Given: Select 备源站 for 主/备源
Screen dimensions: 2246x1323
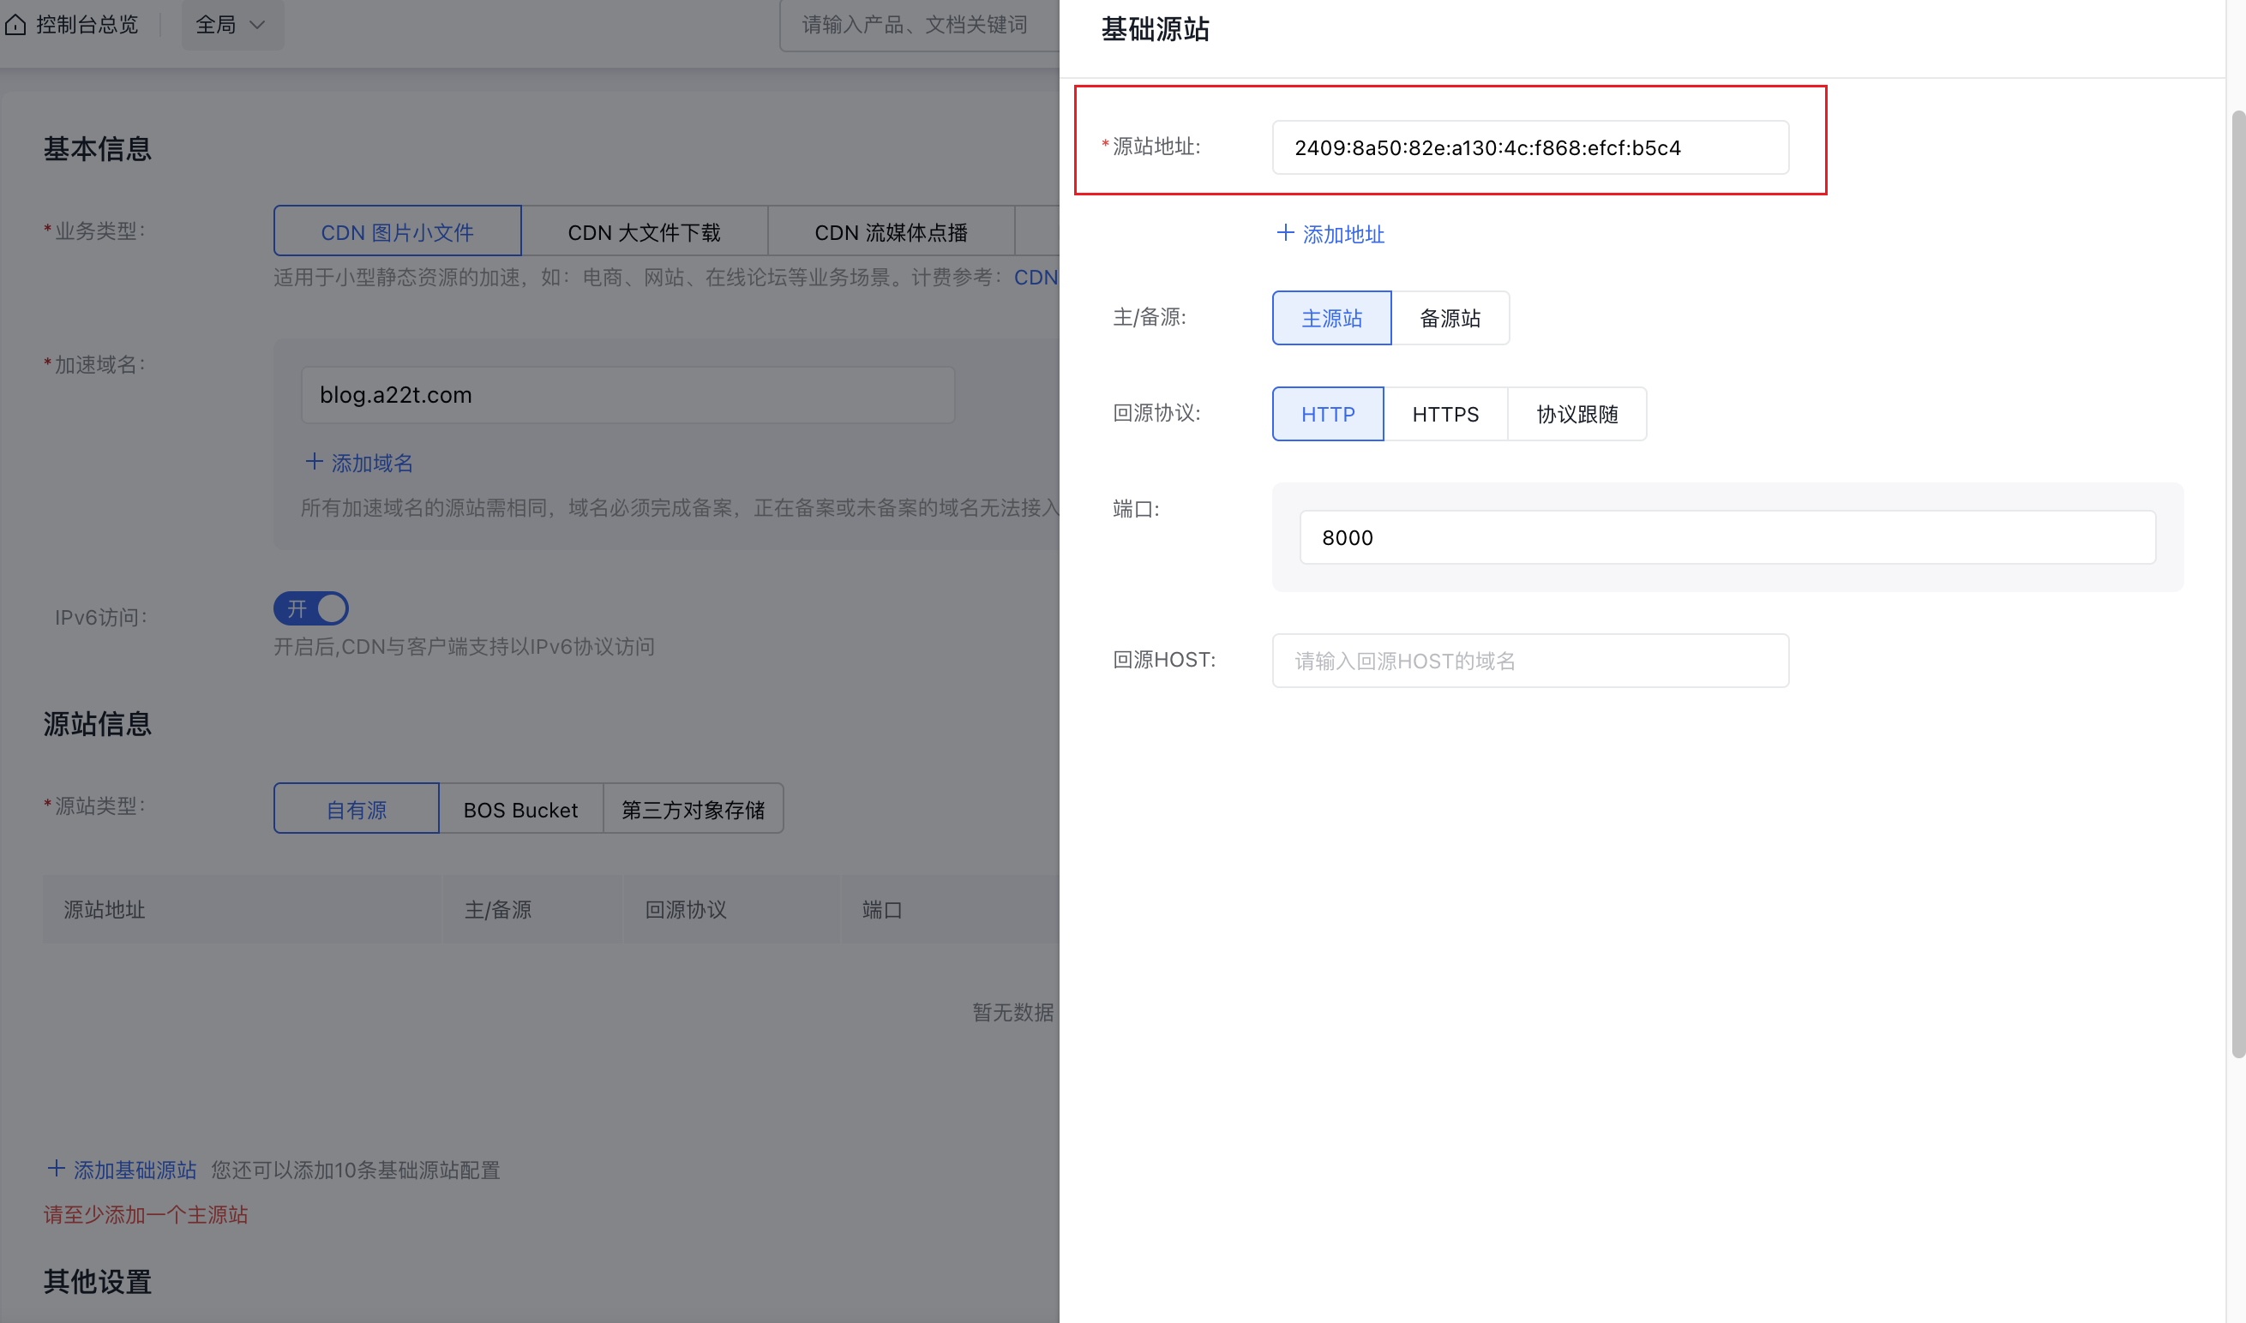Looking at the screenshot, I should coord(1450,317).
